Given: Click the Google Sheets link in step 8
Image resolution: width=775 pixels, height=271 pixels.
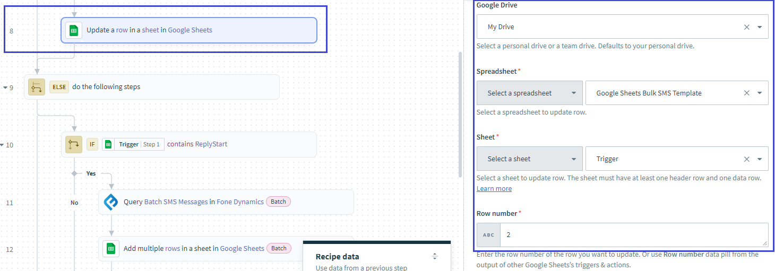Looking at the screenshot, I should pos(190,30).
